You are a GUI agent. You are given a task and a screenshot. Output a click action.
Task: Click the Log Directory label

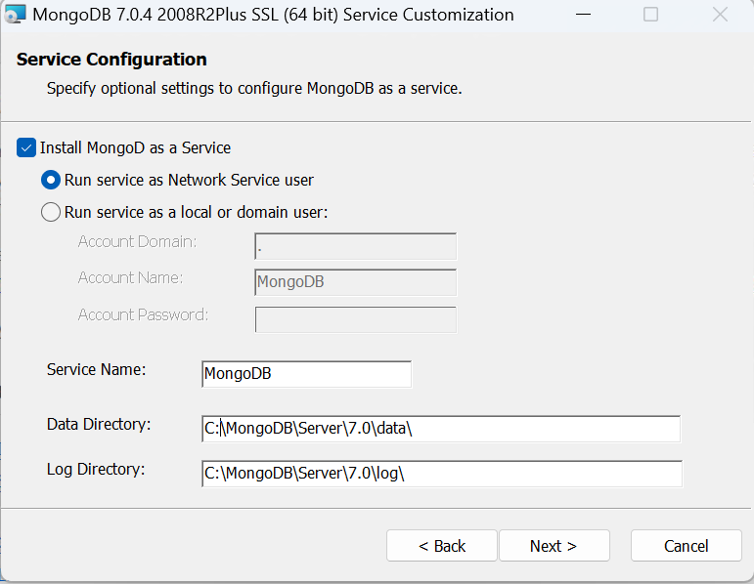pos(96,469)
